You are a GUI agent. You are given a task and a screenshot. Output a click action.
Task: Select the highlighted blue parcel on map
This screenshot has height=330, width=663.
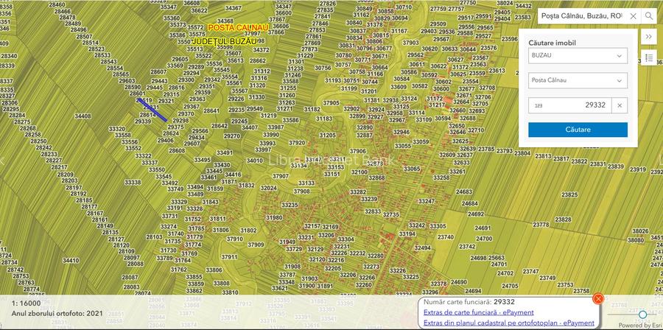(151, 109)
